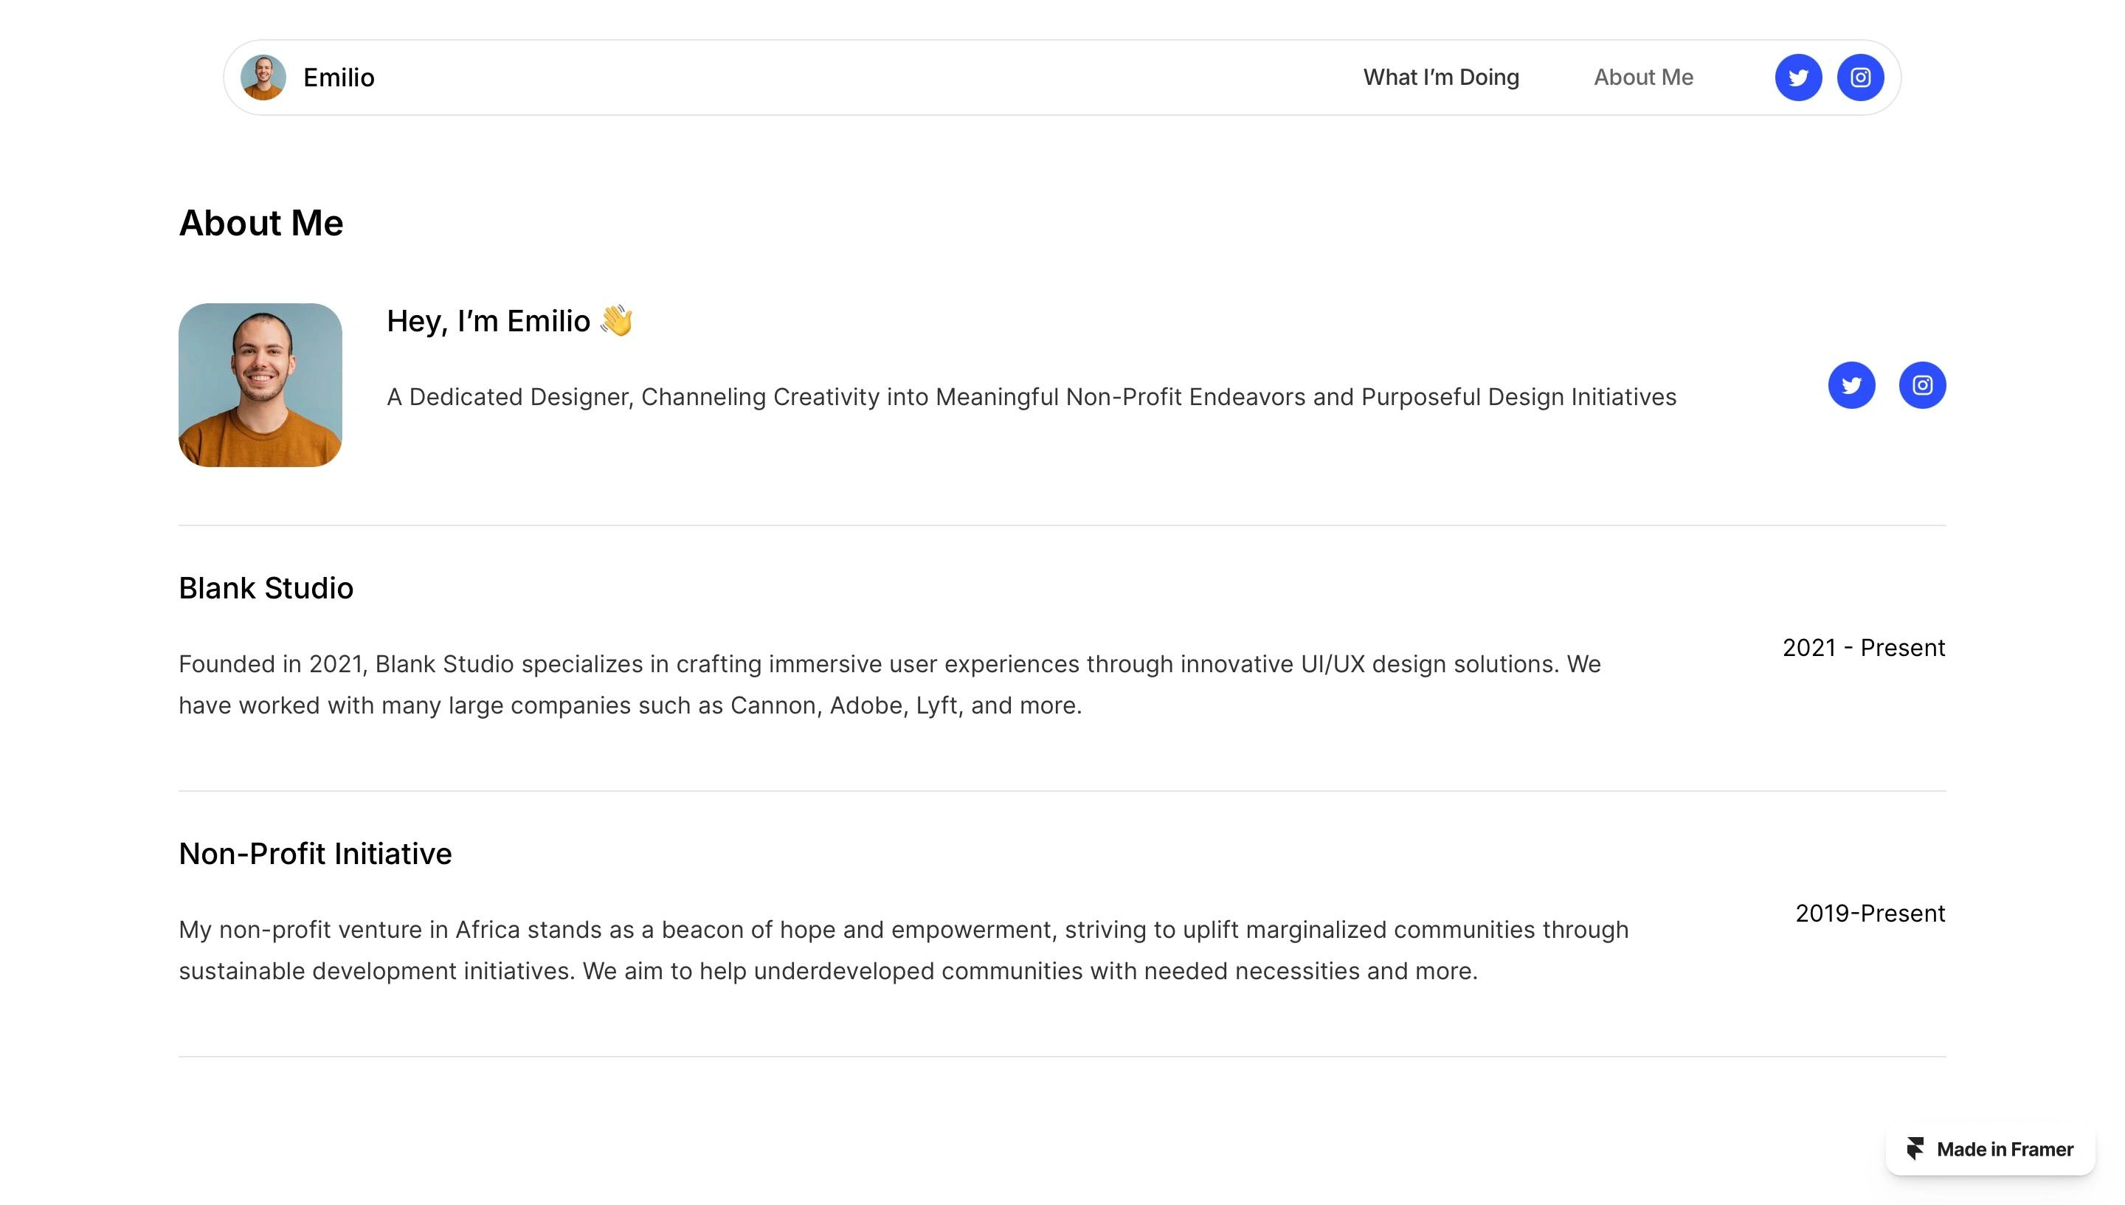This screenshot has width=2125, height=1205.
Task: Click the About Me page heading
Action: pos(260,223)
